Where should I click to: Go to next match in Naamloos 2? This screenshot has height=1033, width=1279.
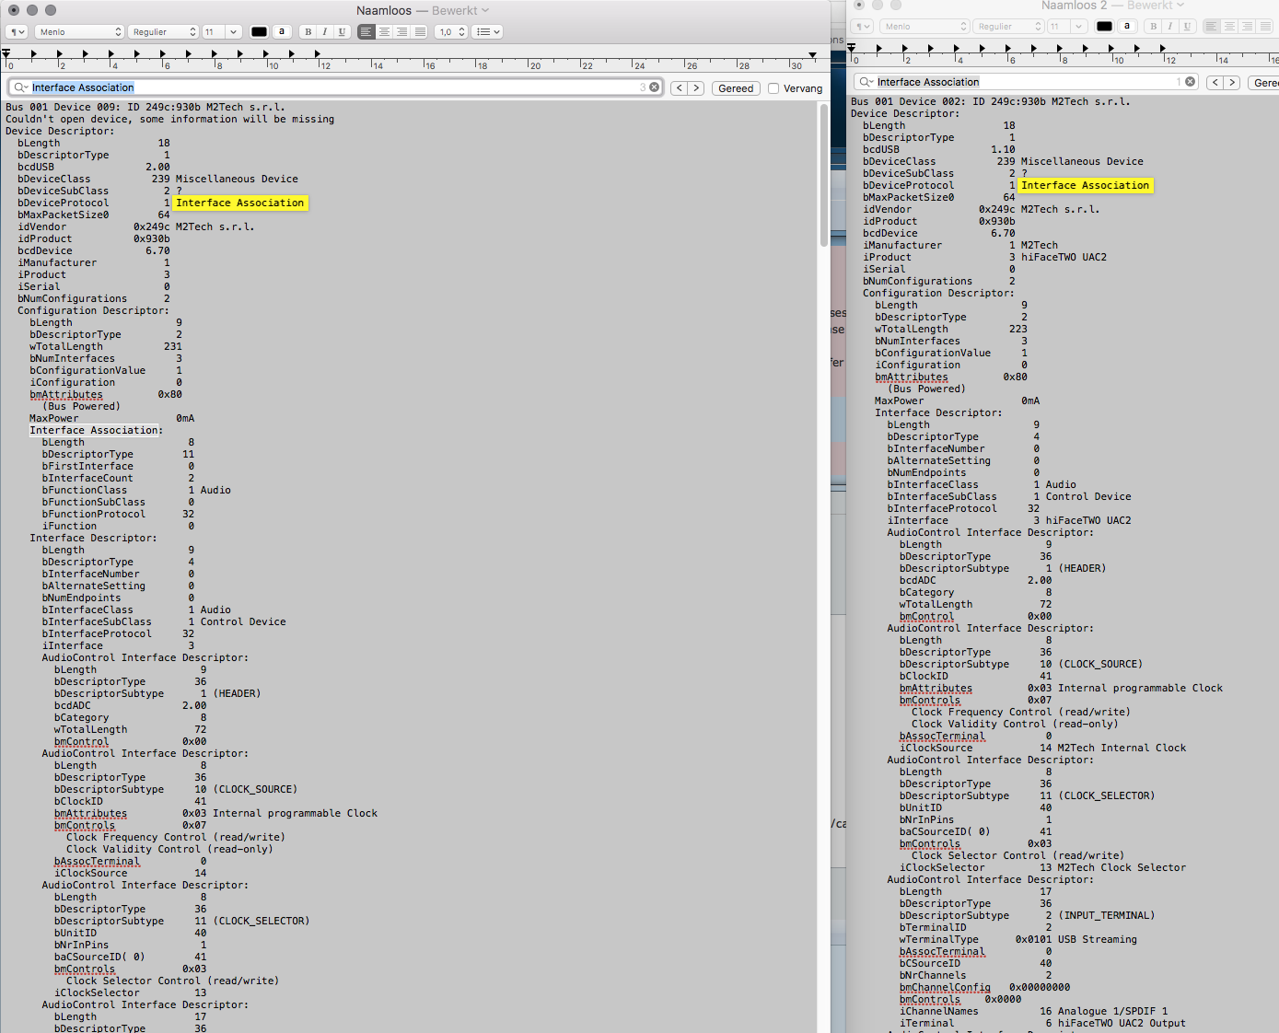point(1232,83)
